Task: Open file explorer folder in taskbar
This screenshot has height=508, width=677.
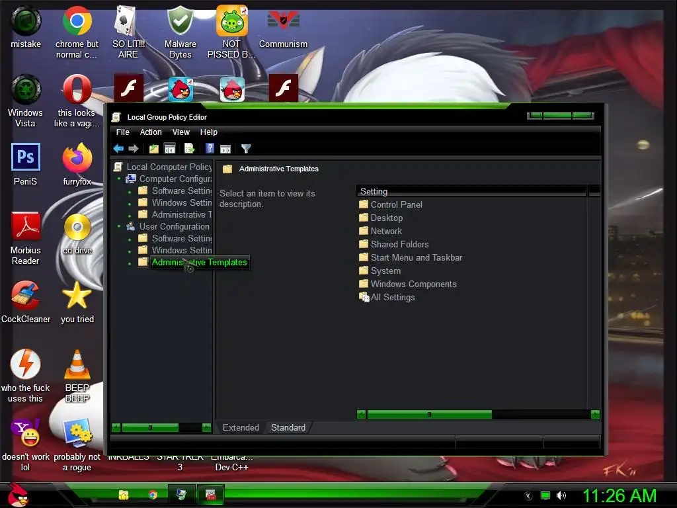Action: (124, 495)
